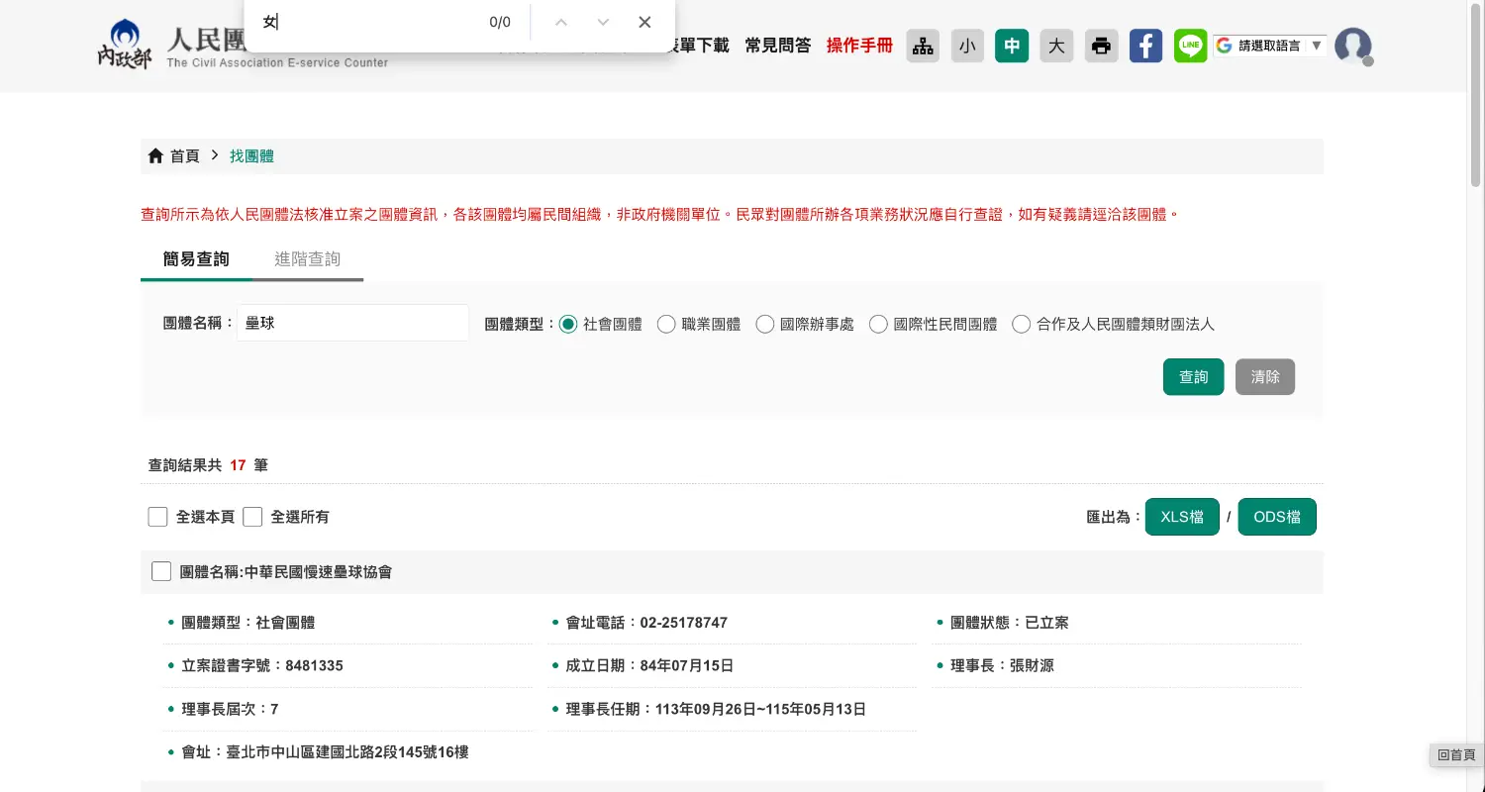Select the 國際辦事處 radio option
1485x792 pixels.
(765, 325)
